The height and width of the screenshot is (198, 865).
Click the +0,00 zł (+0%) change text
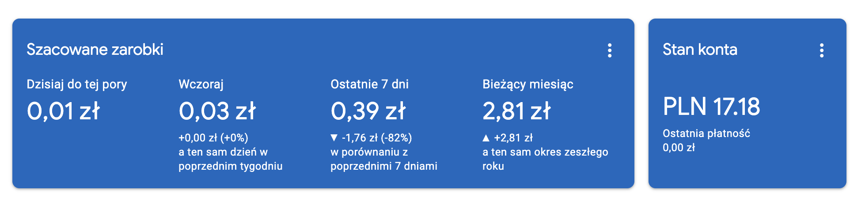[x=213, y=138]
